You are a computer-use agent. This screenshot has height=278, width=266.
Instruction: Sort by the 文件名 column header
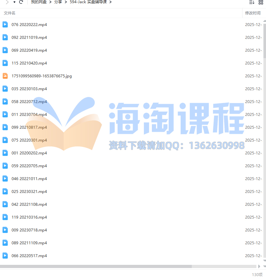pyautogui.click(x=10, y=13)
